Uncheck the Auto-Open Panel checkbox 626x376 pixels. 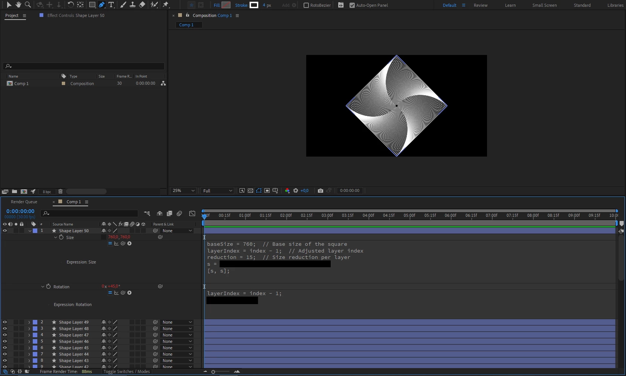(x=352, y=5)
